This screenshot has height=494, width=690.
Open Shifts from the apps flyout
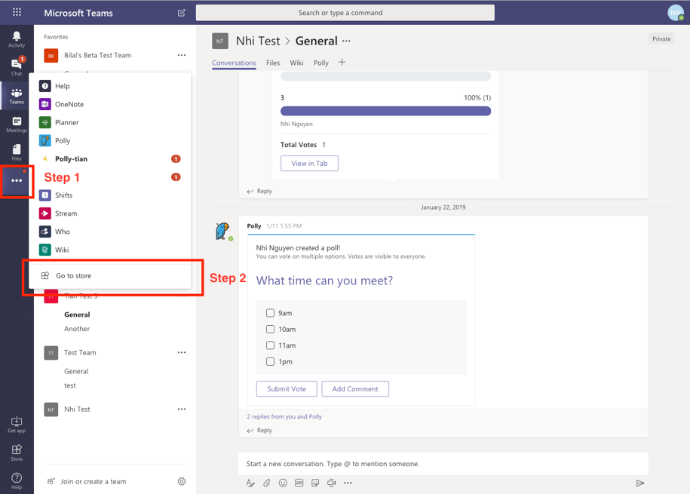coord(109,195)
